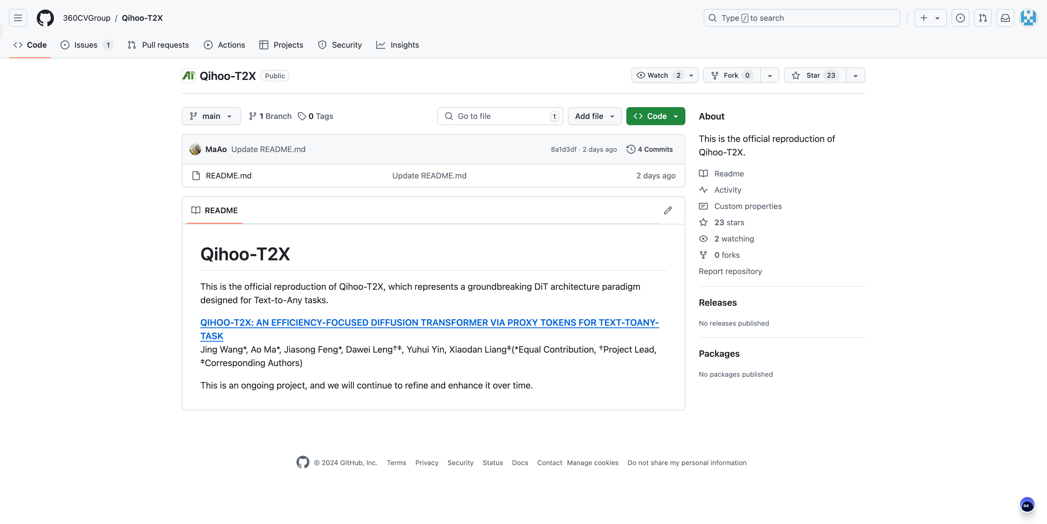This screenshot has height=524, width=1047.
Task: Switch to the Code tab
Action: (x=30, y=45)
